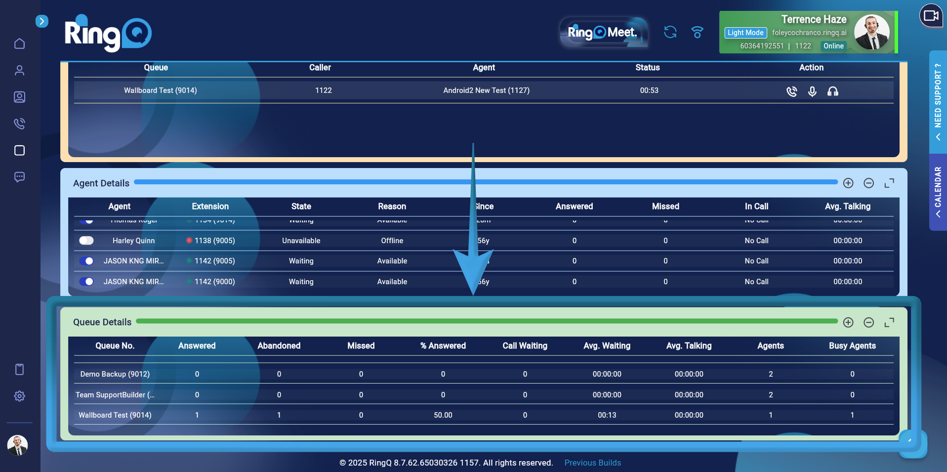Click the listen-in headphones icon for Wallboard Test call
This screenshot has height=472, width=947.
coord(832,91)
